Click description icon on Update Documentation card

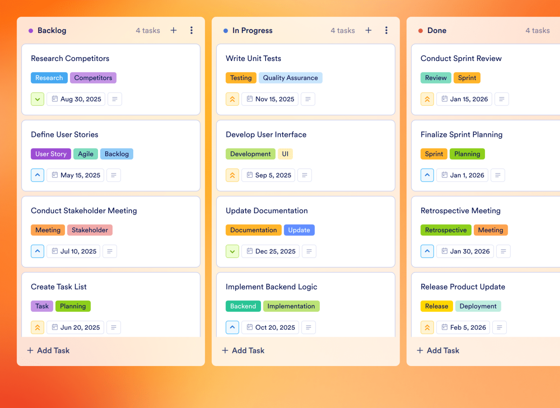point(309,251)
